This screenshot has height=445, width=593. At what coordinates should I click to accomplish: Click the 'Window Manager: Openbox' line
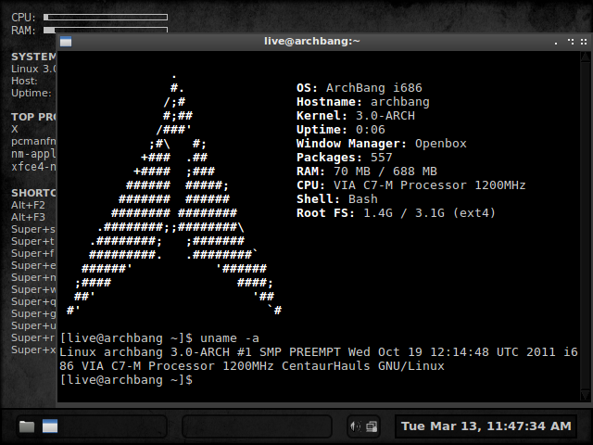tap(381, 144)
